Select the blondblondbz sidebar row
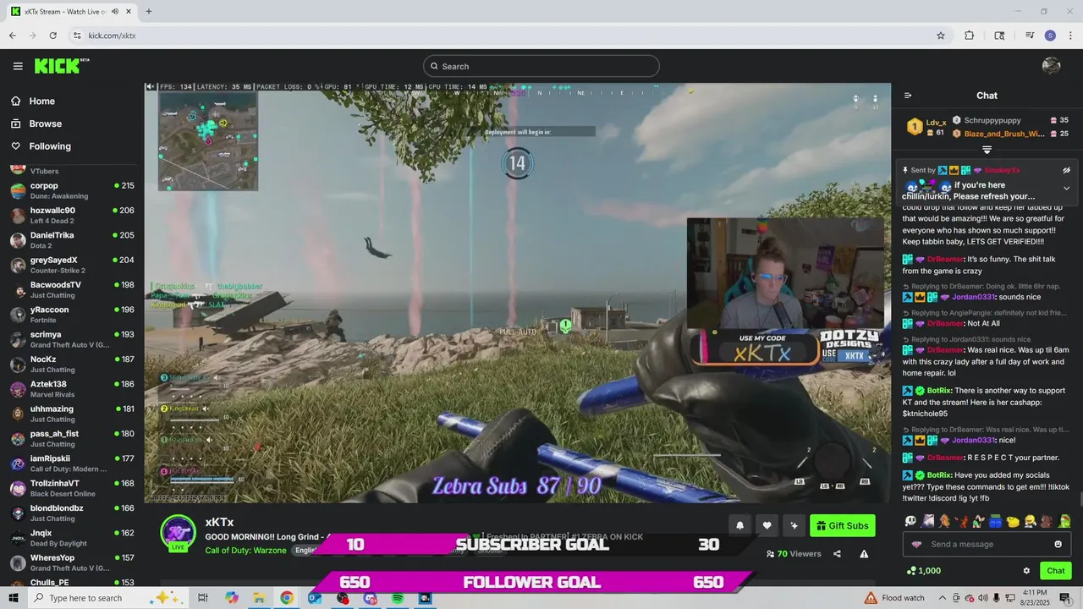The width and height of the screenshot is (1083, 609). [72, 513]
